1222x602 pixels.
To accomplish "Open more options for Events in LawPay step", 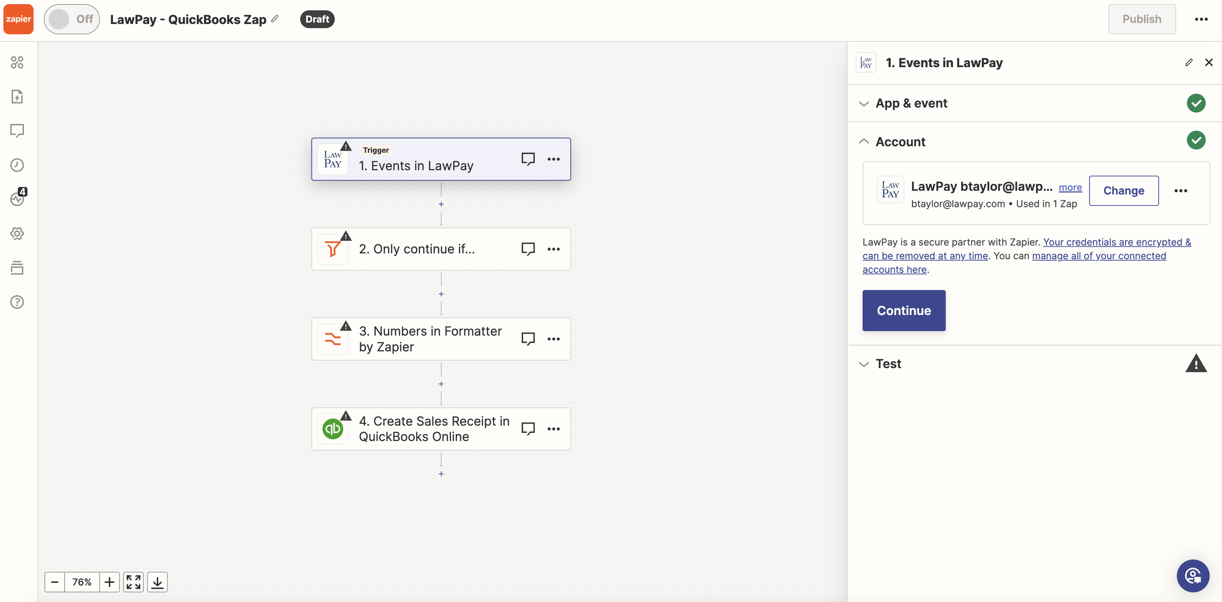I will point(554,159).
